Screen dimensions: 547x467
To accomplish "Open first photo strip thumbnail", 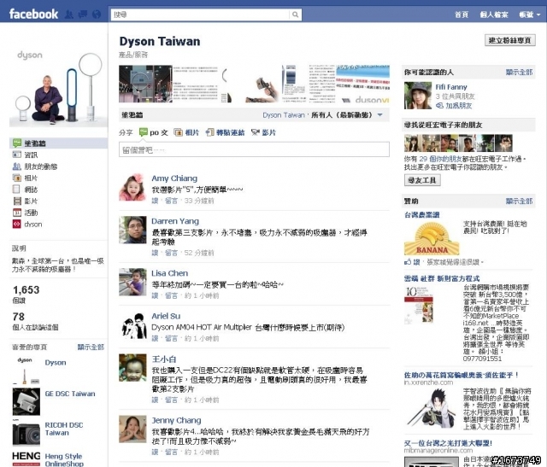I will pyautogui.click(x=145, y=84).
